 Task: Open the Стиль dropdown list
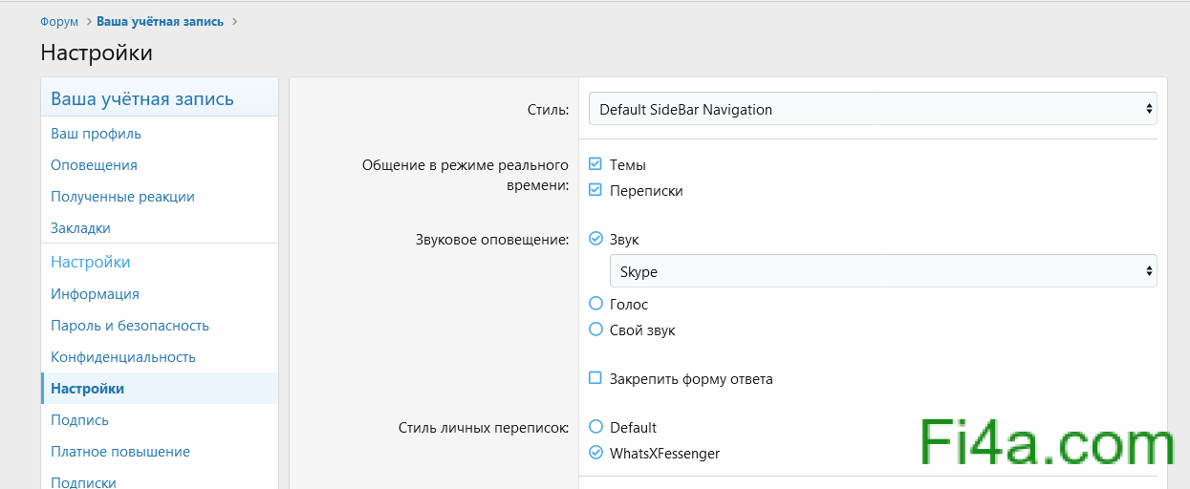872,109
